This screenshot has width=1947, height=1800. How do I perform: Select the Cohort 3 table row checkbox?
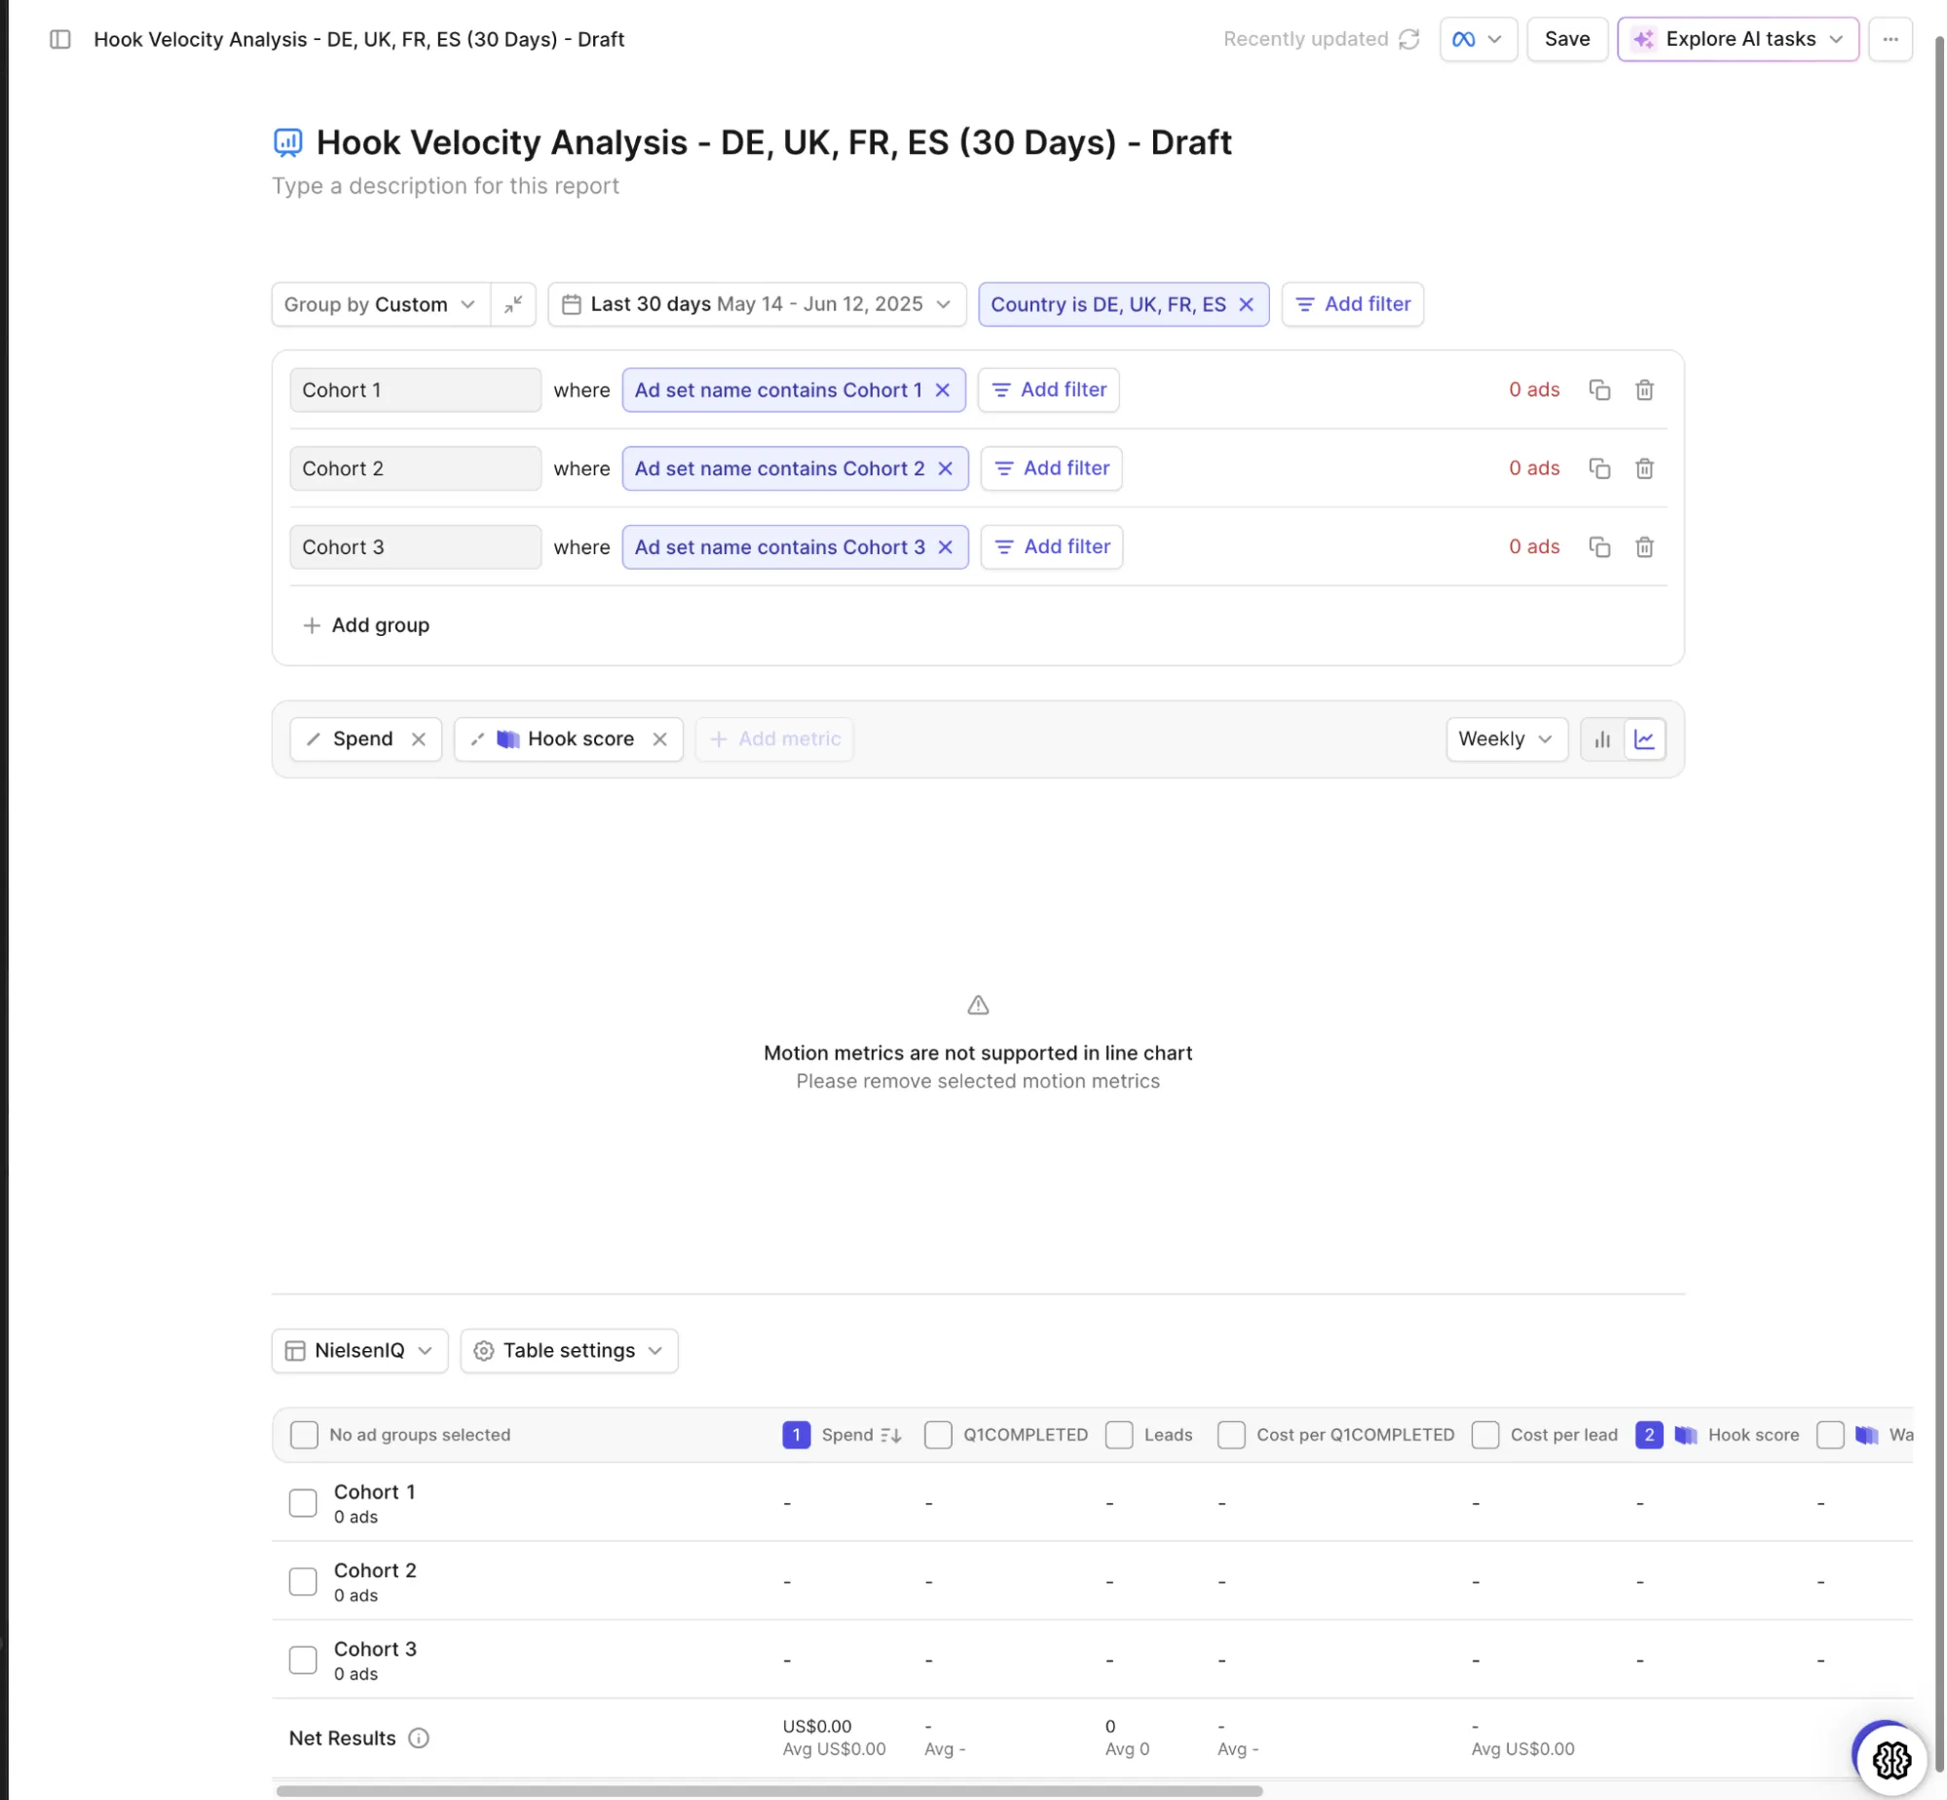(303, 1661)
